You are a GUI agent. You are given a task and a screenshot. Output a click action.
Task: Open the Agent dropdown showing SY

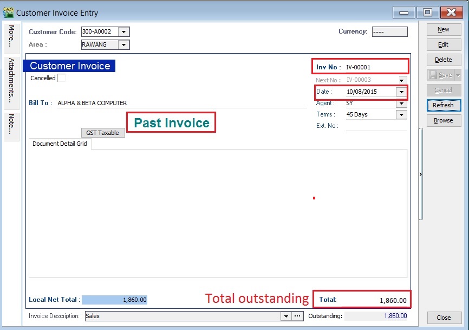click(401, 103)
